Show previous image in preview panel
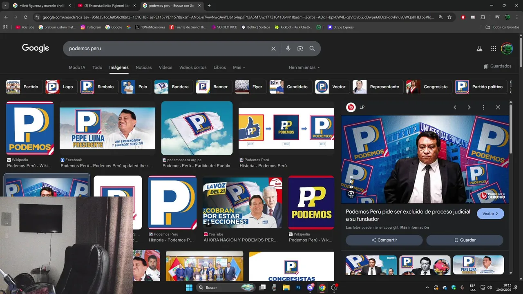 455,107
